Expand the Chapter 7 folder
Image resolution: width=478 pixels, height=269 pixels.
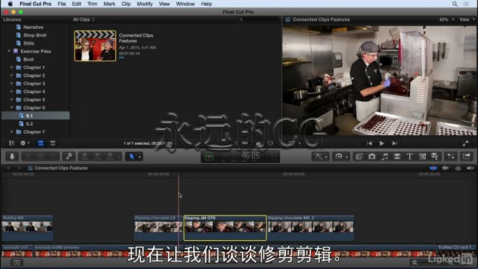11,132
